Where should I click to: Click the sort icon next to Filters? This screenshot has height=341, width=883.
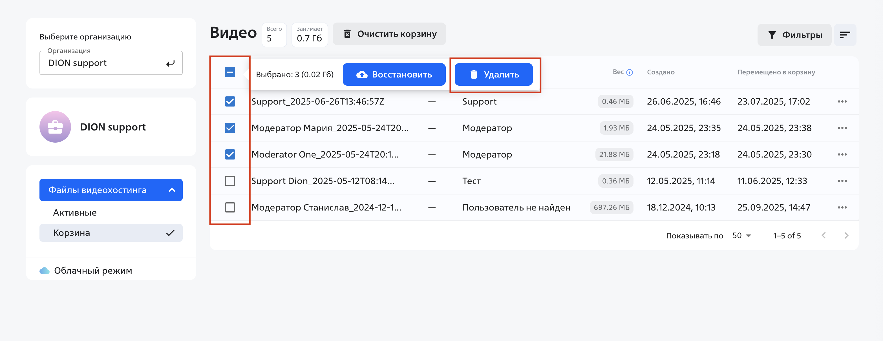click(x=845, y=35)
